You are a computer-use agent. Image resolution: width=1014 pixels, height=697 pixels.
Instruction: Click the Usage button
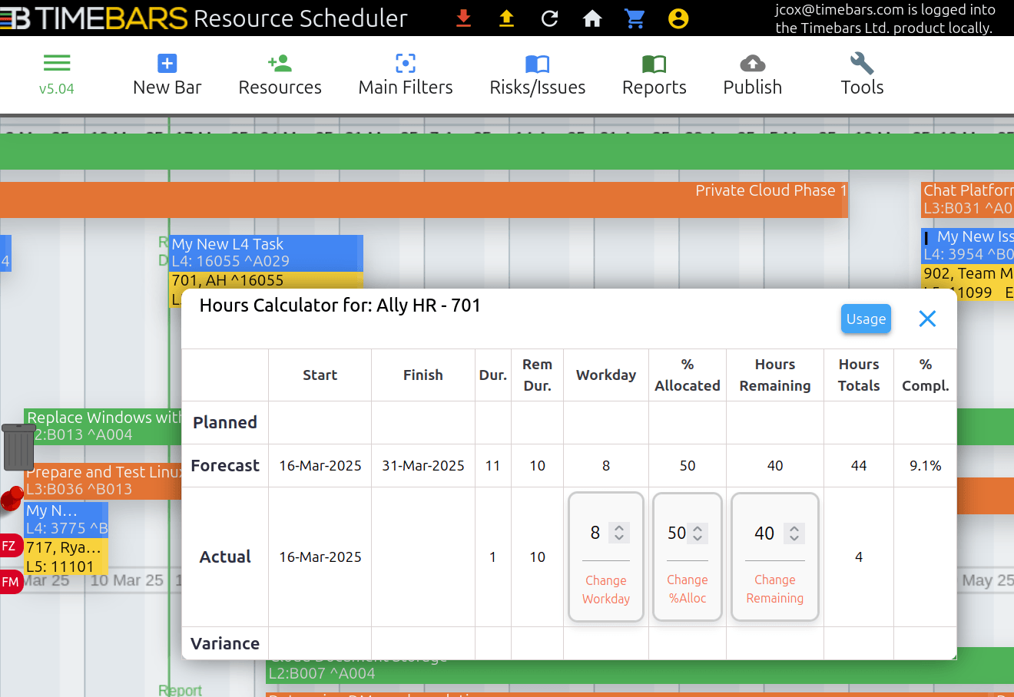click(866, 319)
